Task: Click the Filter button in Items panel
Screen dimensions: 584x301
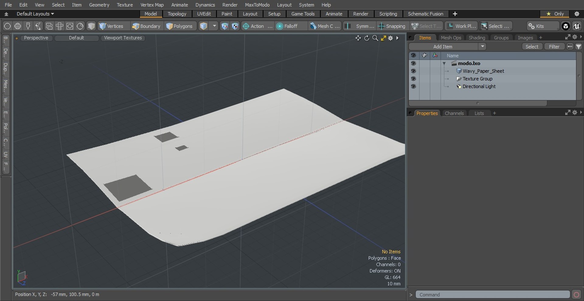Action: pyautogui.click(x=554, y=46)
